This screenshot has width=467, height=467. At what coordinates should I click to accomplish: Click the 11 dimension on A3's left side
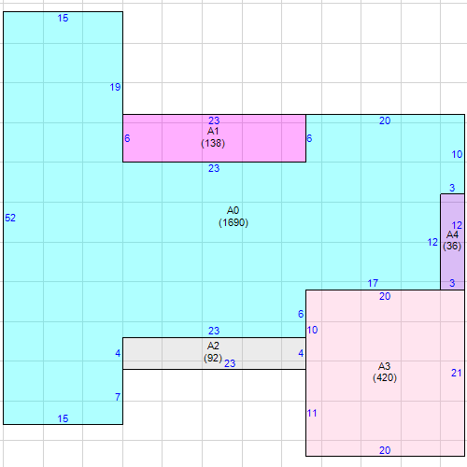[x=312, y=414]
